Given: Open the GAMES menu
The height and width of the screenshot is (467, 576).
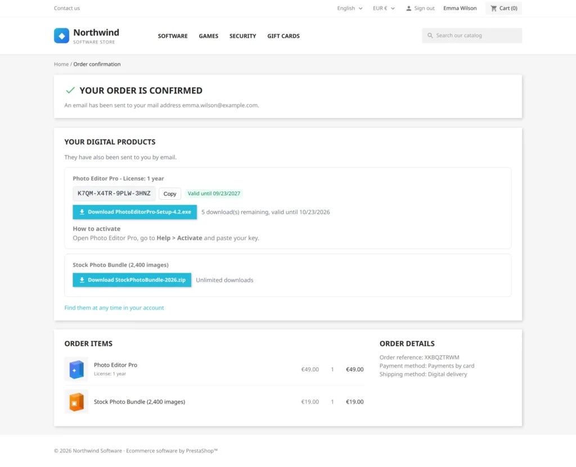Looking at the screenshot, I should click(x=208, y=36).
